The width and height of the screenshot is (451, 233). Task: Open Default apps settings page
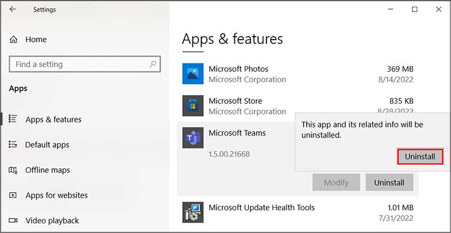click(47, 145)
